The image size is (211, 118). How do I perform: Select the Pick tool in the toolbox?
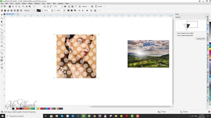2,15
